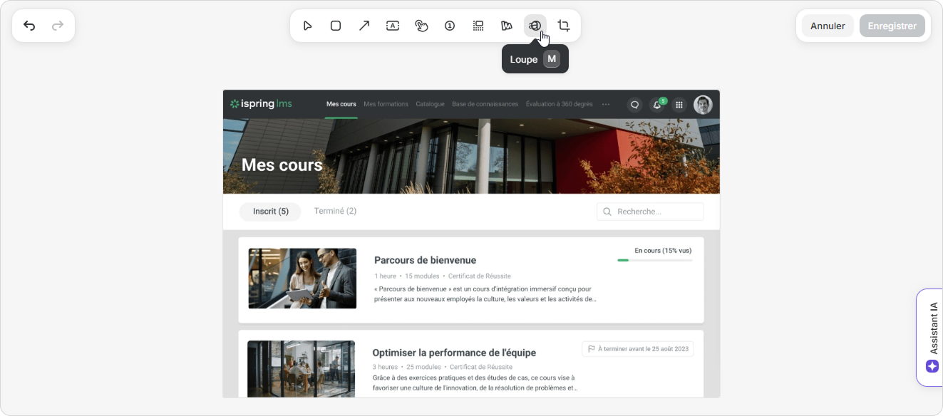Select the blur/pixelate tool
943x416 pixels.
tap(478, 26)
